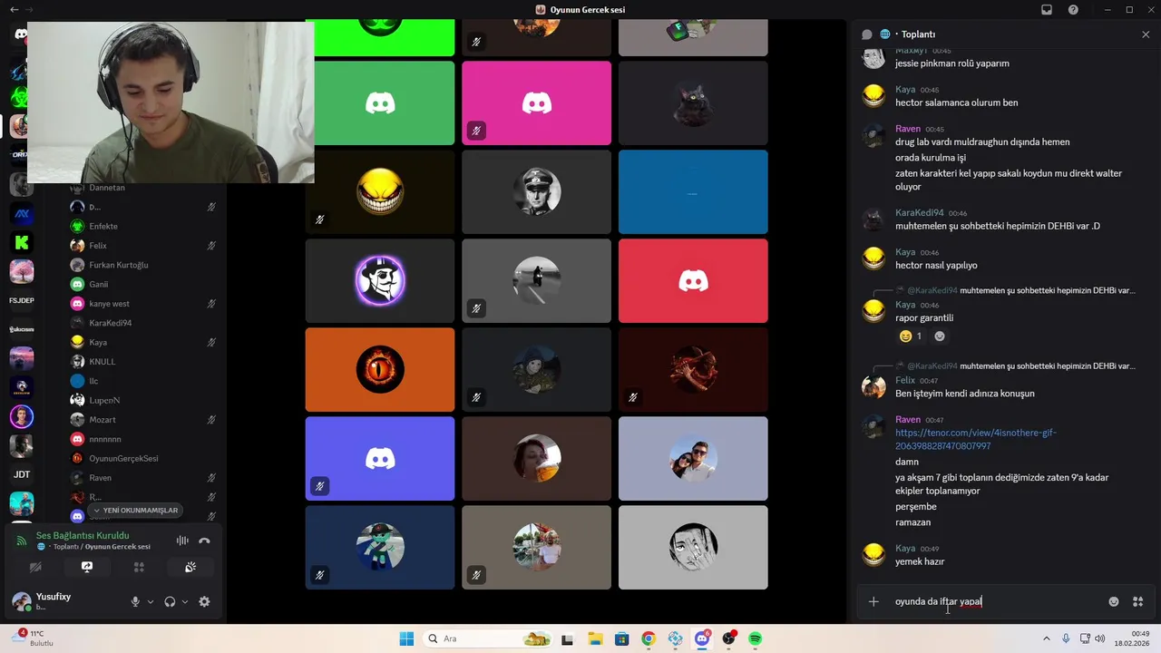Screen dimensions: 1161x653
Task: Jump to replied KaraKedi94 message above Kaya
Action: pos(1020,290)
